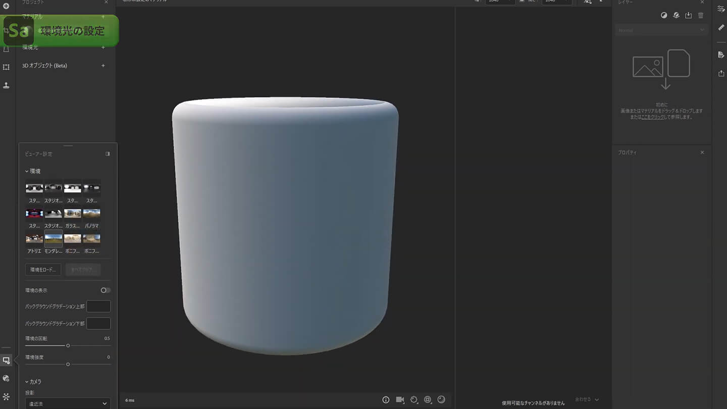Import a layer using the download-tray icon
The width and height of the screenshot is (727, 409).
tap(689, 16)
